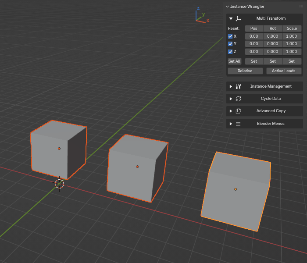Click the Advanced Copy header label
This screenshot has width=307, height=263.
[271, 111]
